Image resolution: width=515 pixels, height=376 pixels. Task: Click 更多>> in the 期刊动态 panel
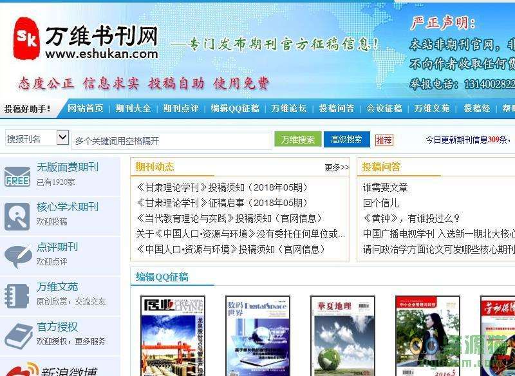point(337,167)
